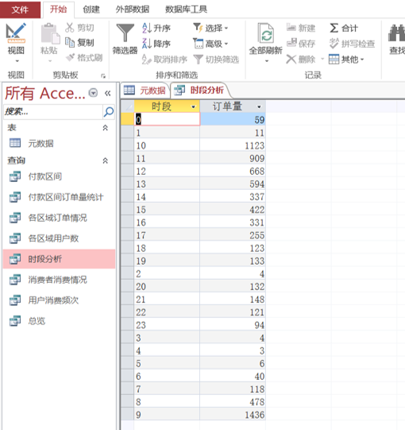Click the 删除 (Delete) X icon
Screen dimensions: 405x430
pos(291,59)
